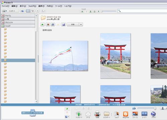Image resolution: width=167 pixels, height=120 pixels.
Task: Select the highlighted folder row in list
Action: [x=18, y=60]
